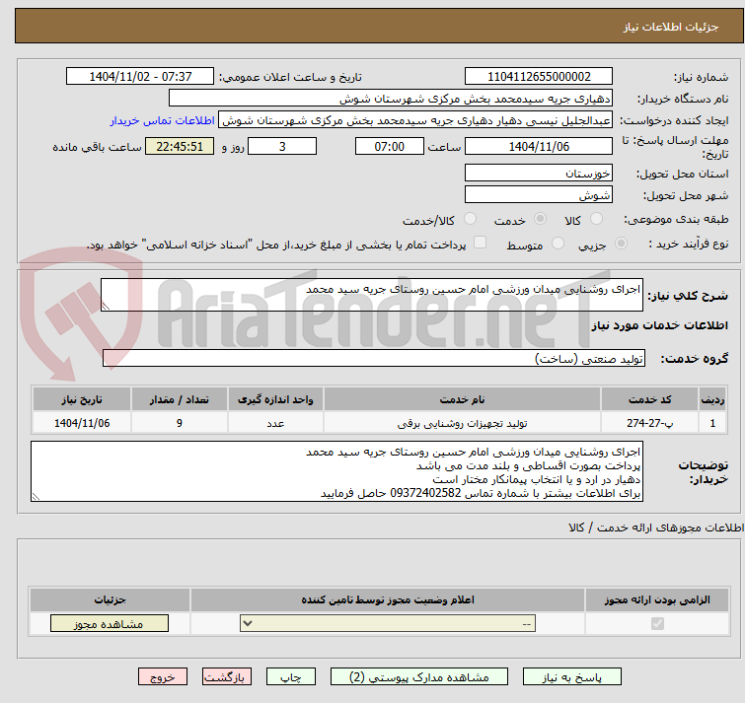
Task: Select the کالا/خدمت radio button
Action: coord(470,219)
